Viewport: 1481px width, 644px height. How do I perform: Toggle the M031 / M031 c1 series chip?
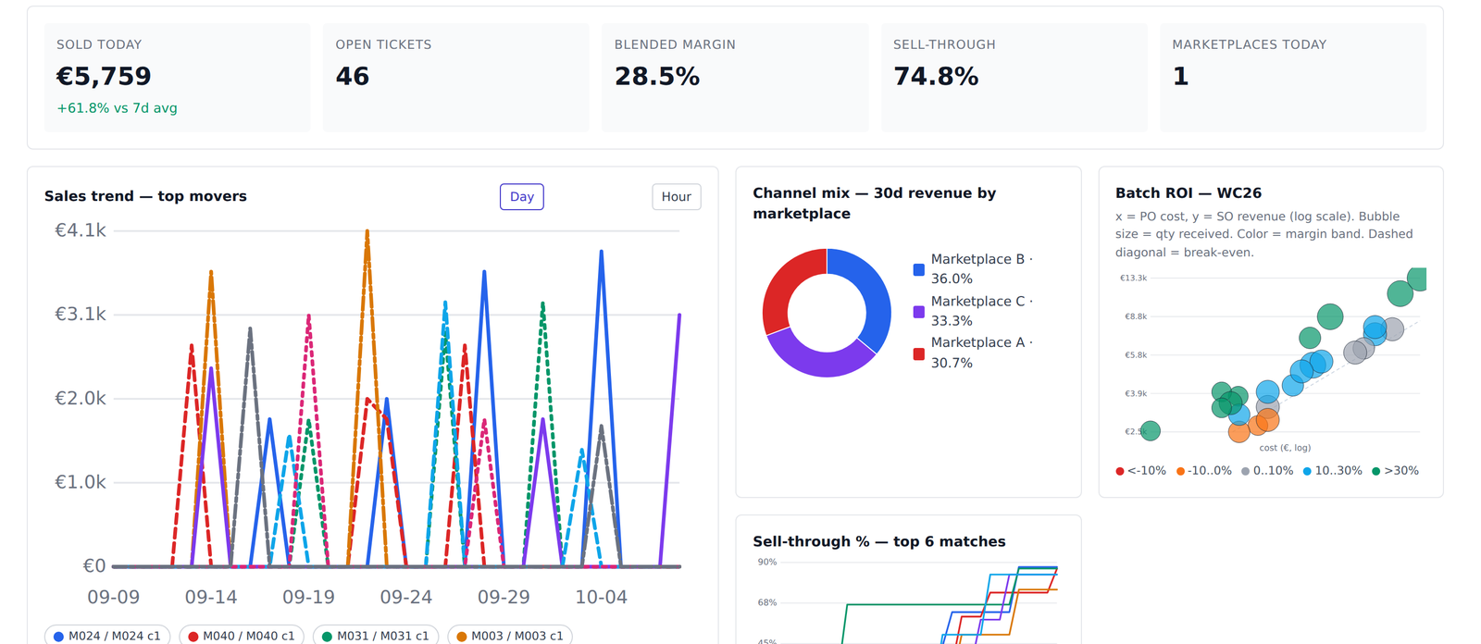click(376, 636)
